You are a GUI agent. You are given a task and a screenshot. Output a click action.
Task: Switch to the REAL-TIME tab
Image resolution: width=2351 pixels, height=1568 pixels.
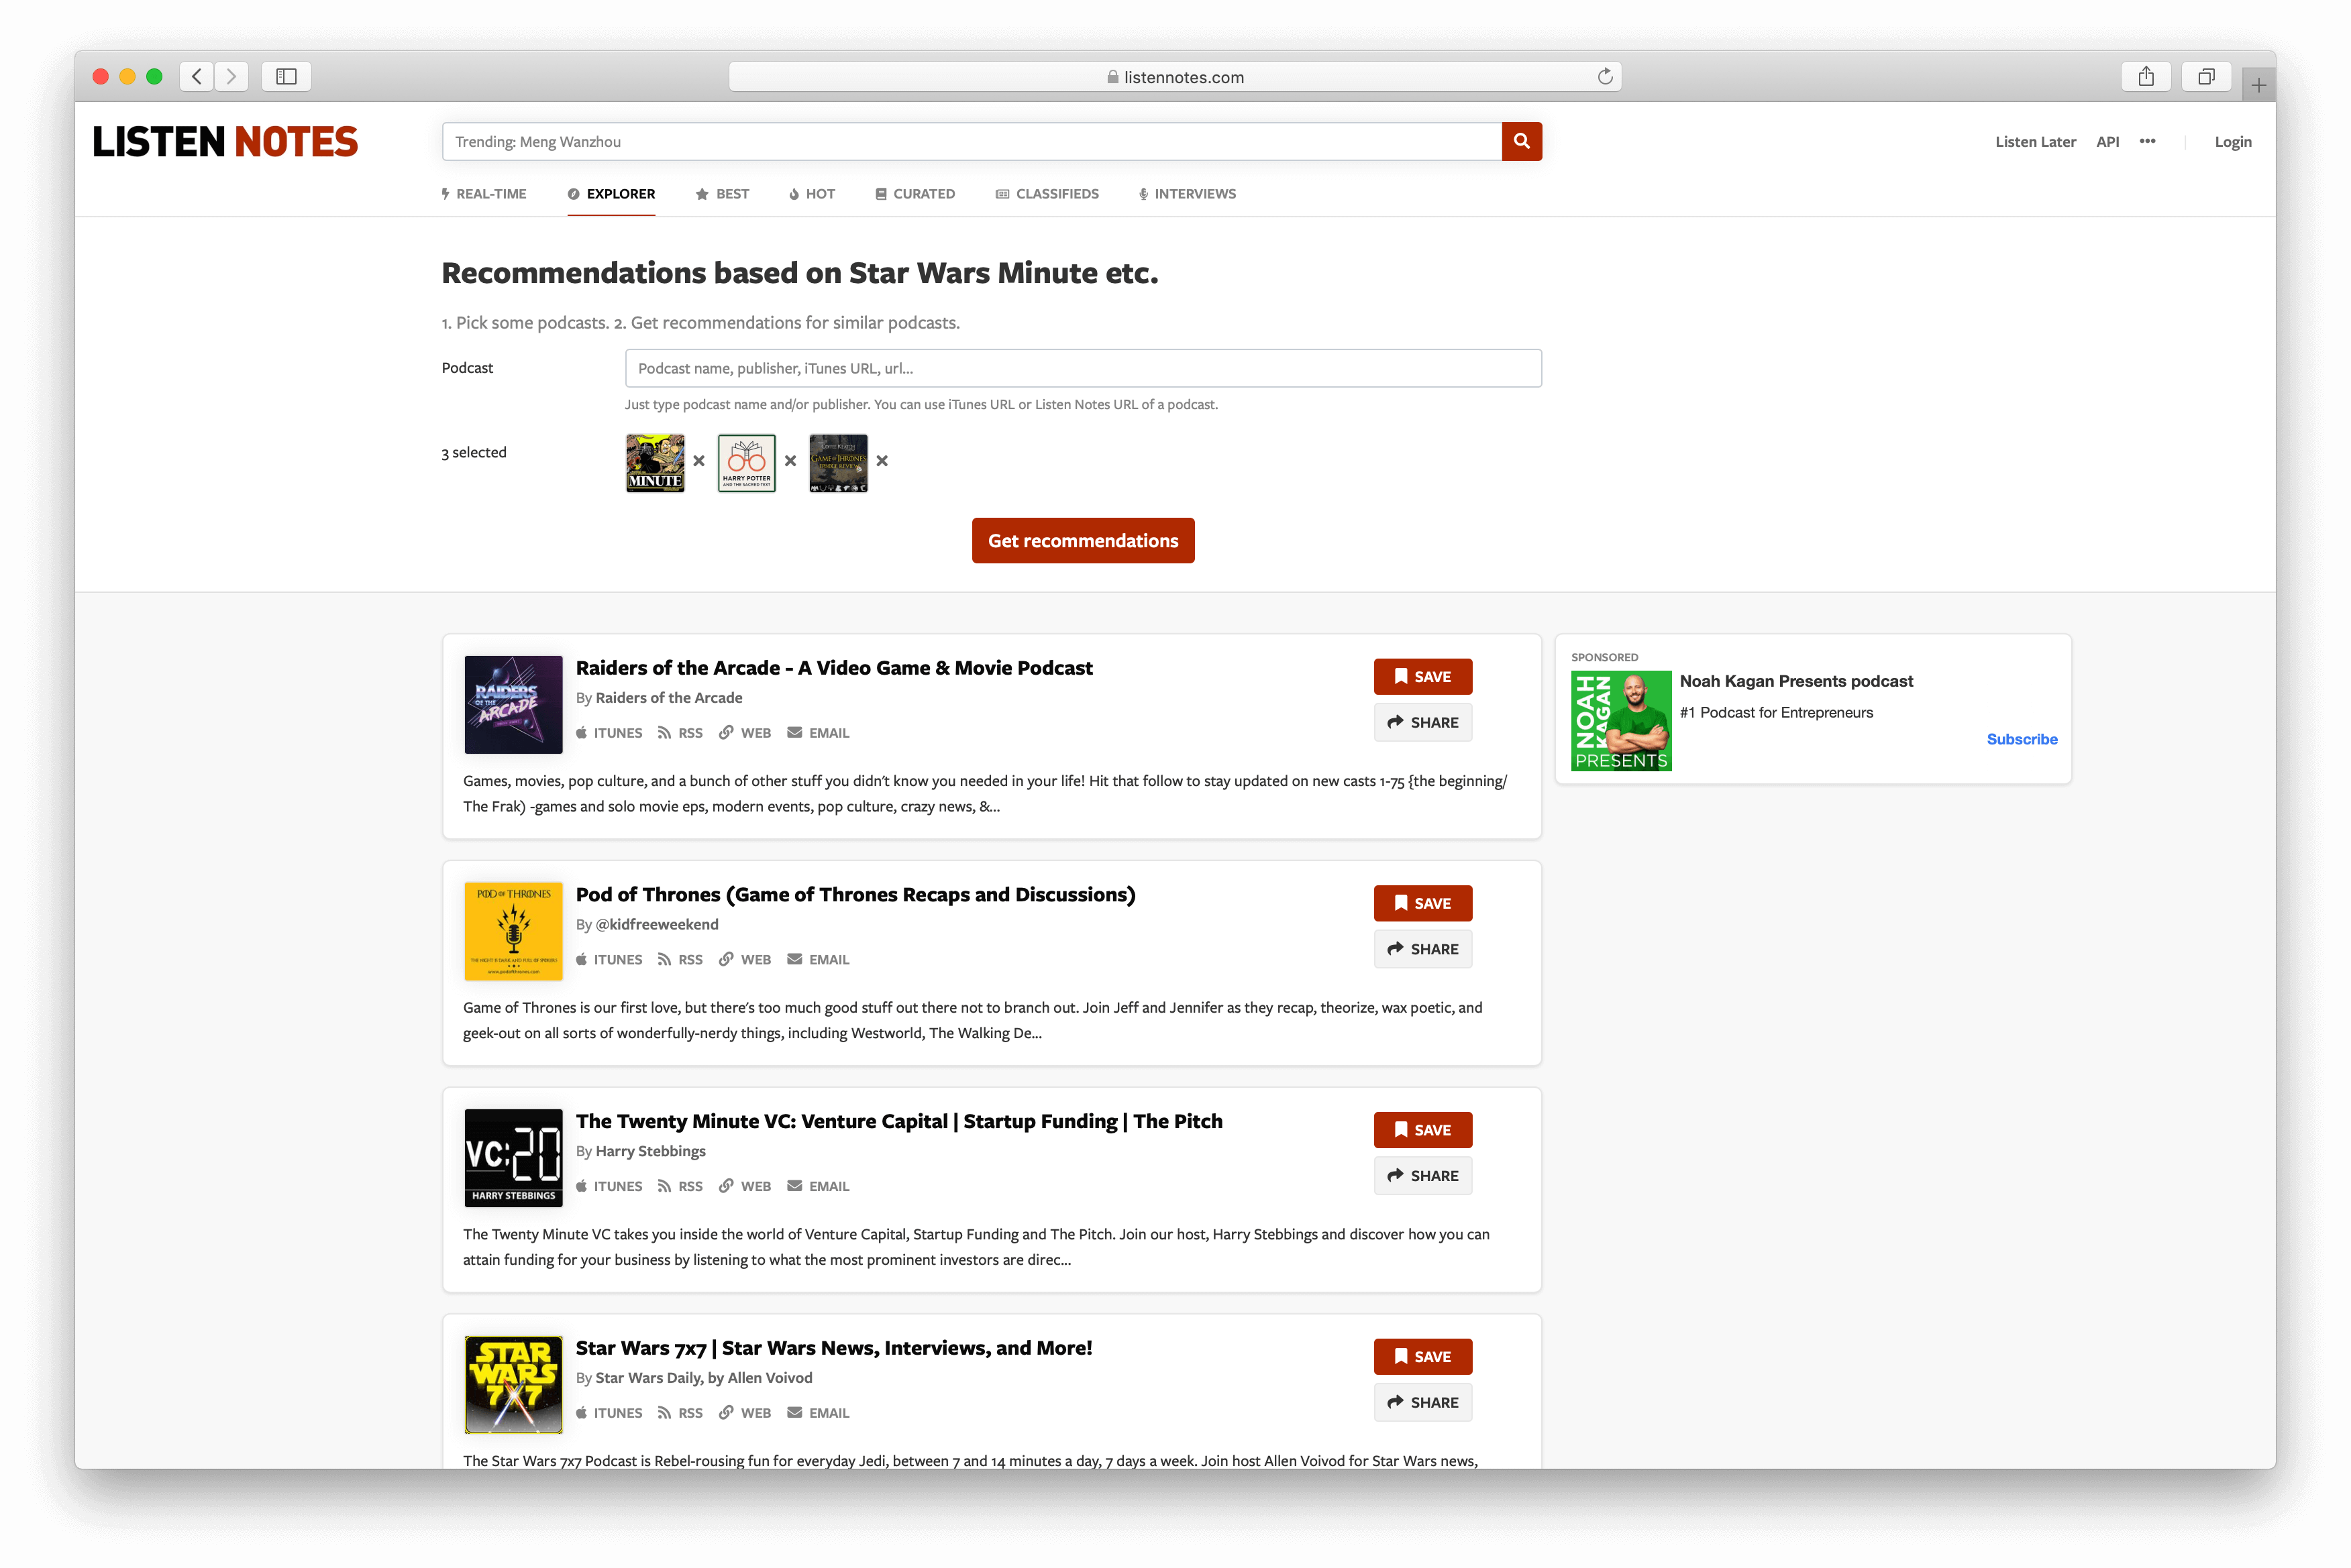click(x=484, y=194)
